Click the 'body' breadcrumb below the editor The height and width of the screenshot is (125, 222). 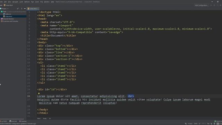pyautogui.click(x=45, y=118)
